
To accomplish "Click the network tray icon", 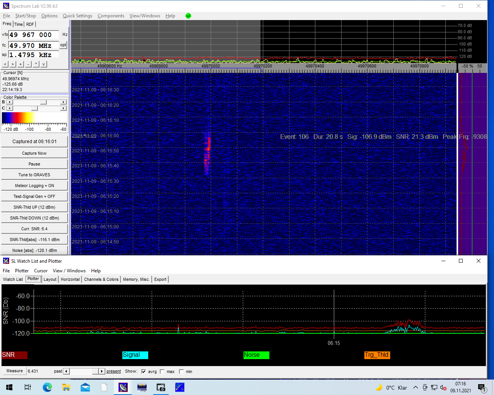I will point(434,388).
